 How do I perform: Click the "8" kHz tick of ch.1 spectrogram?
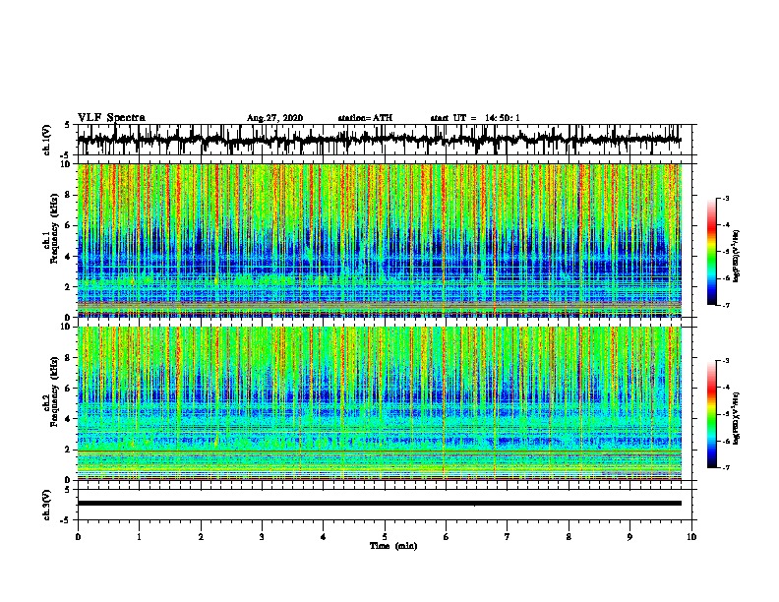(x=68, y=195)
